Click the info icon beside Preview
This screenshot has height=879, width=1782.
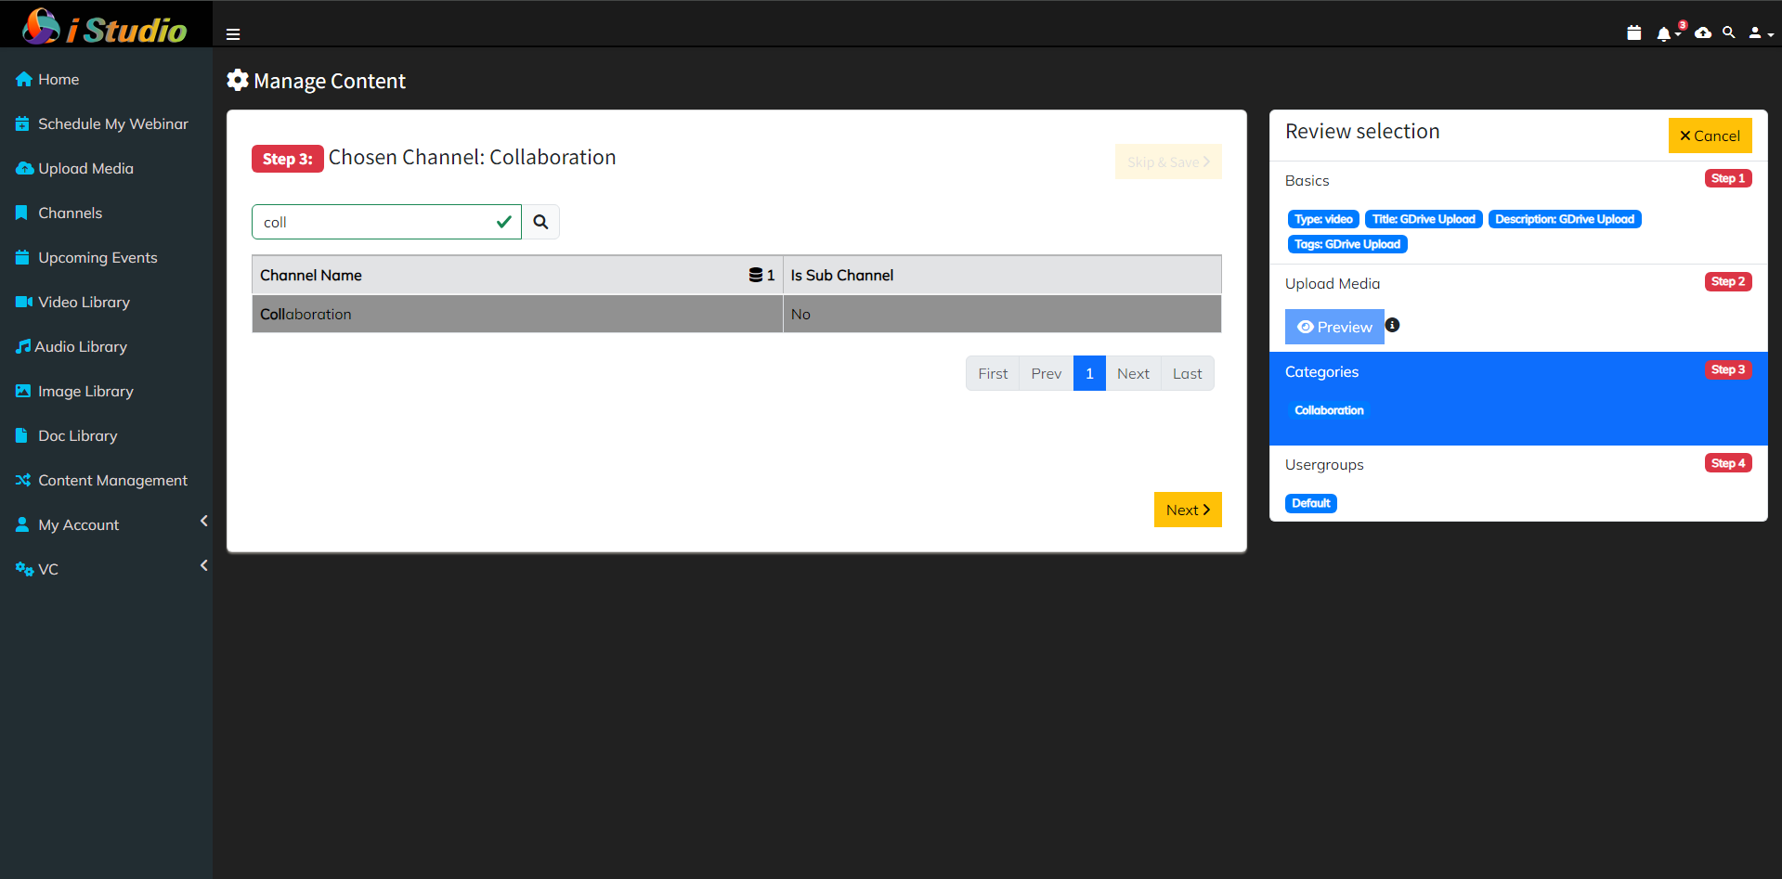click(1392, 326)
